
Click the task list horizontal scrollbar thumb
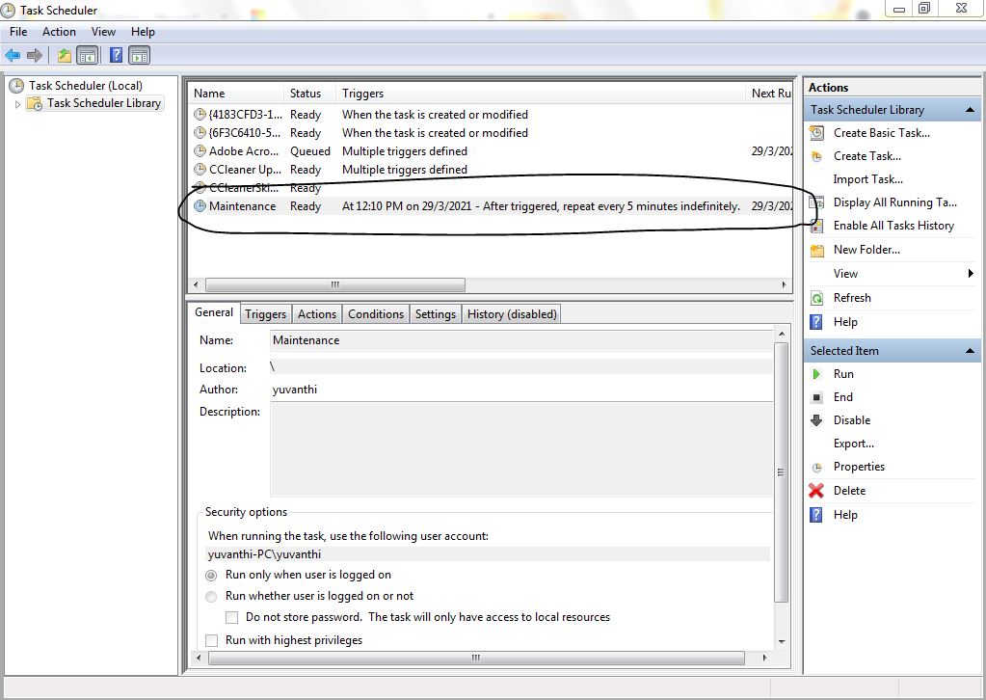click(x=335, y=284)
